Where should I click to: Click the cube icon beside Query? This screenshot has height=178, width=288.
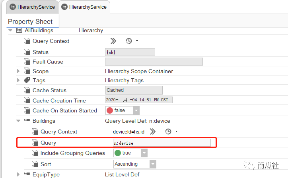click(35, 143)
